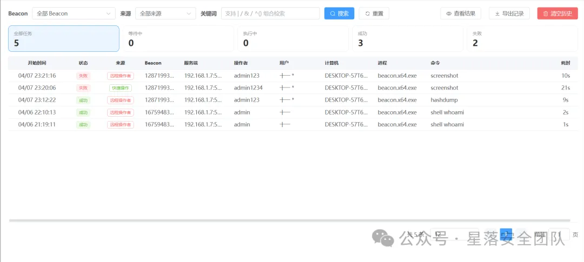Click the 192.168.1.7:5... server cell in the 23:21:16 row
The image size is (584, 262).
coord(203,76)
